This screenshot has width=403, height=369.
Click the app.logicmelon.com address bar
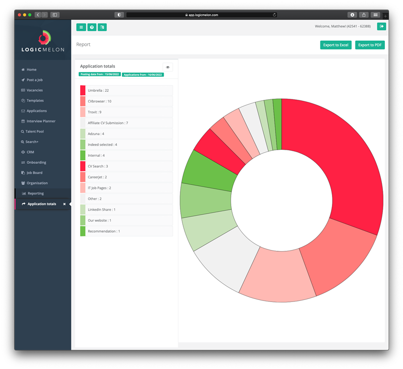tap(201, 15)
